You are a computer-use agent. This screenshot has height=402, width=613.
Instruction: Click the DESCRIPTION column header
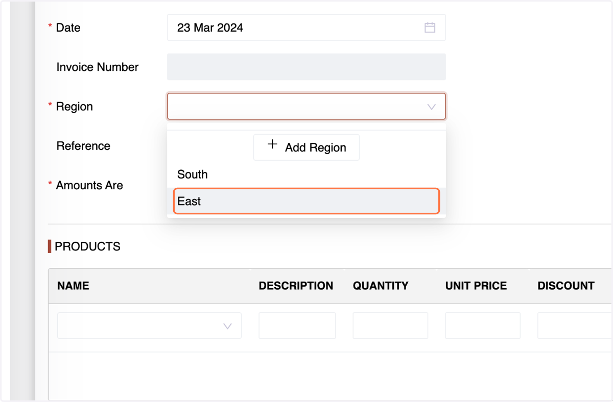tap(296, 286)
